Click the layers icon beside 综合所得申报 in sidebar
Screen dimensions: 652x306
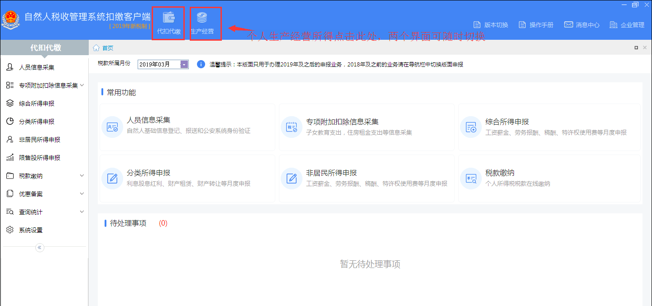click(10, 104)
